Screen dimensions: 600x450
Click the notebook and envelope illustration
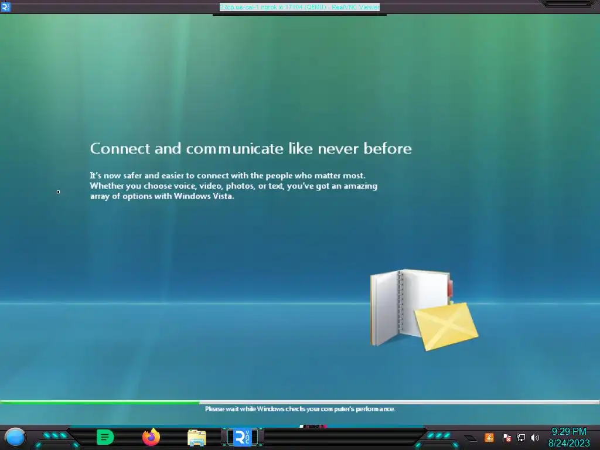point(424,310)
